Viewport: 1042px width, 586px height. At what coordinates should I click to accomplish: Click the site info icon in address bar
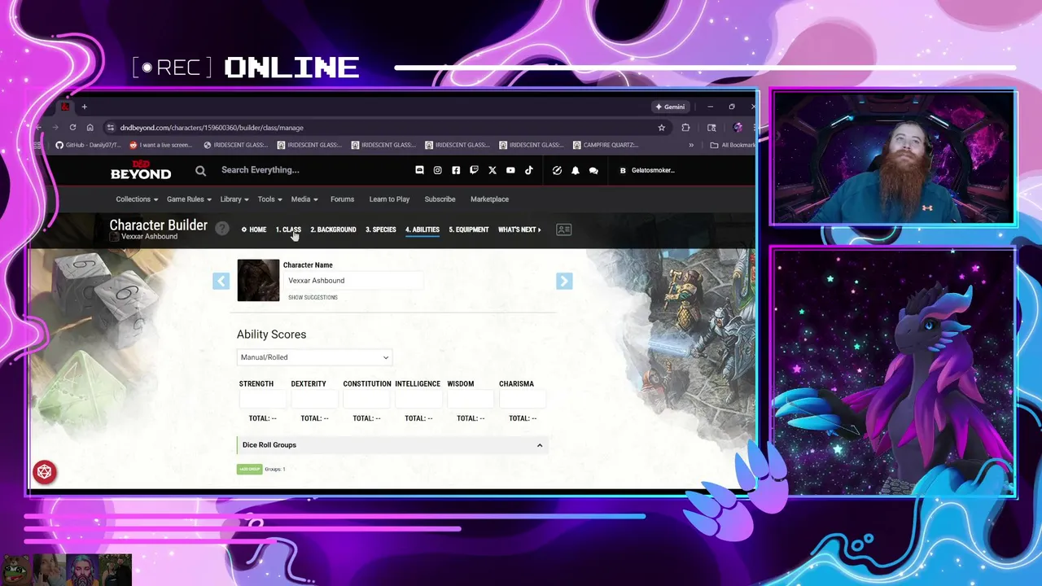point(111,127)
